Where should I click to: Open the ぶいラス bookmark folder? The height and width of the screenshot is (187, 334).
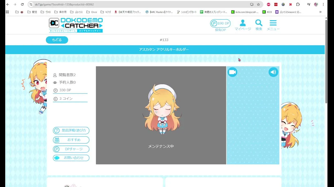pos(76,12)
